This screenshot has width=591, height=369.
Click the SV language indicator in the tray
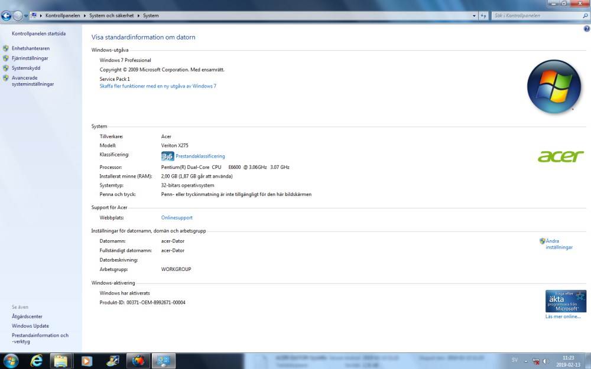515,360
